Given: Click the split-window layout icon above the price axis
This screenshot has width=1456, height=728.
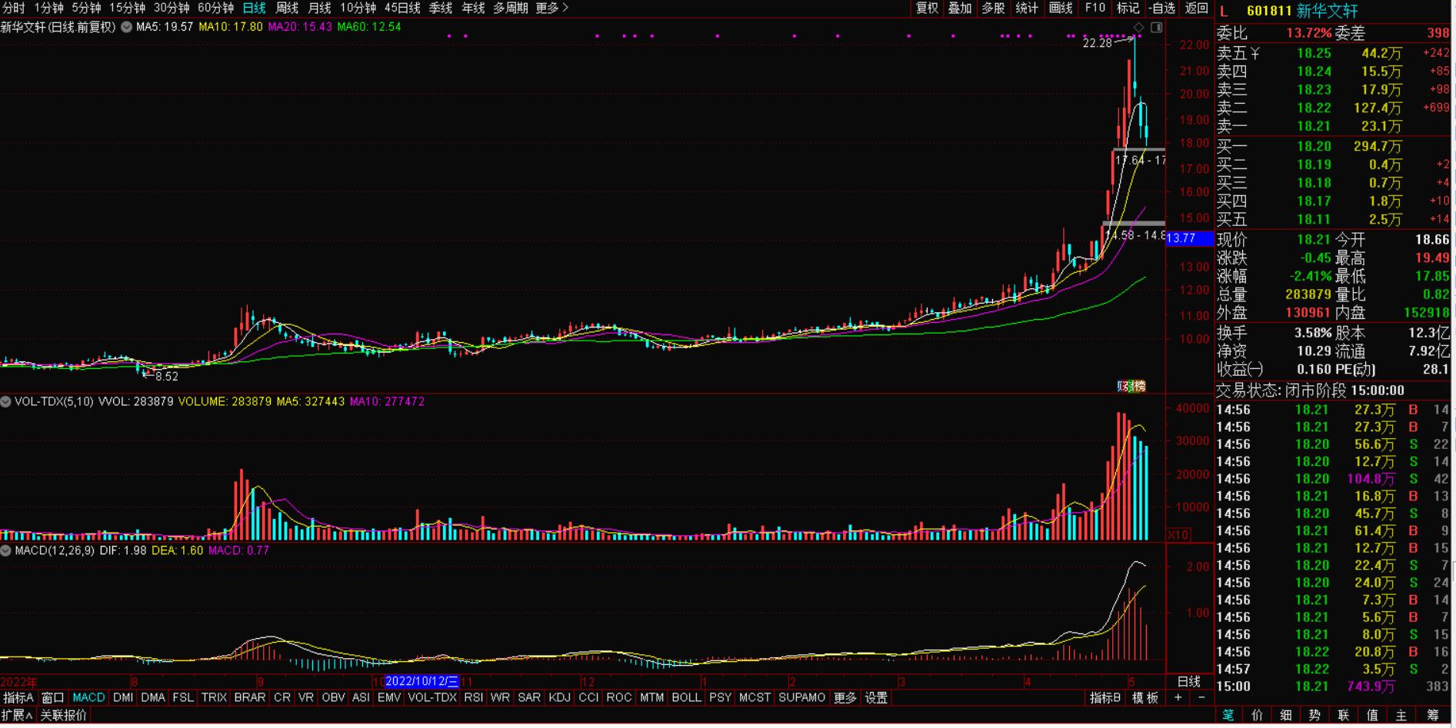Looking at the screenshot, I should click(1155, 25).
